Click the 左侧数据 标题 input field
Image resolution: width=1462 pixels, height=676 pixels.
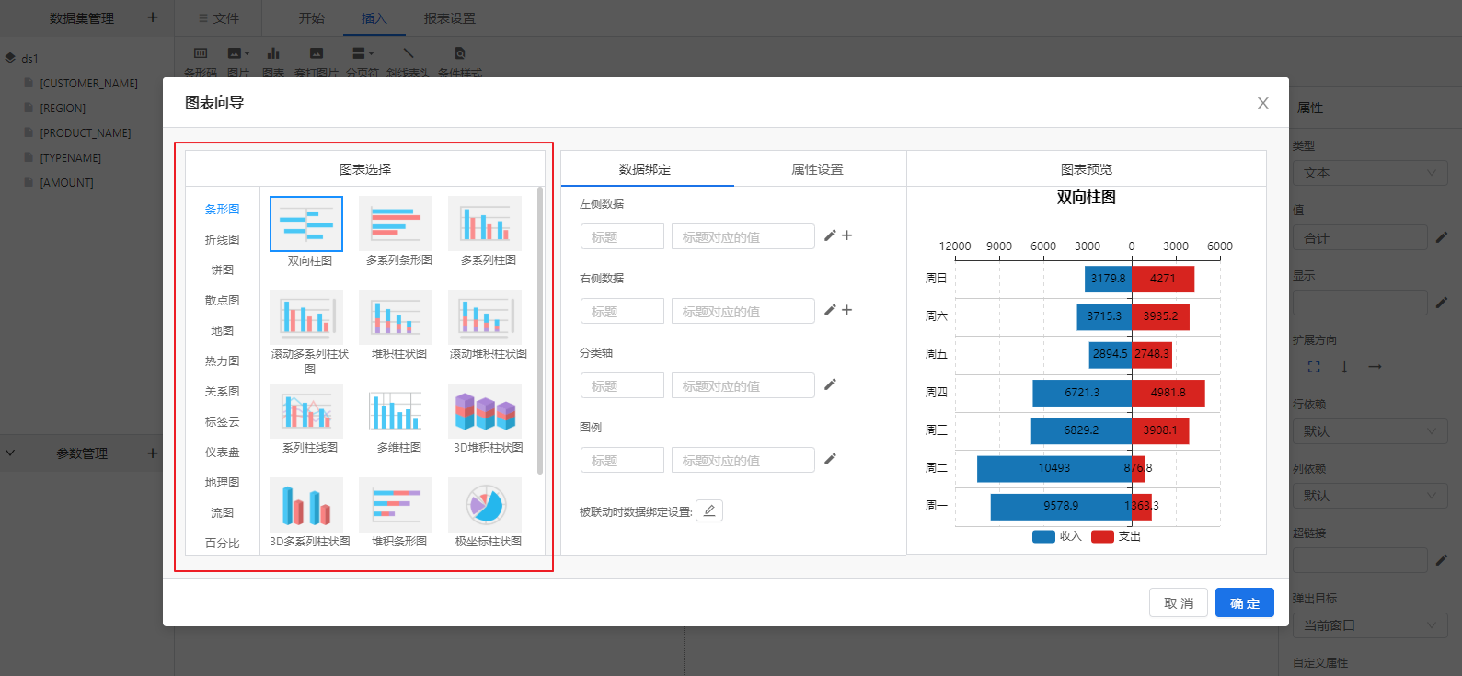pyautogui.click(x=622, y=236)
